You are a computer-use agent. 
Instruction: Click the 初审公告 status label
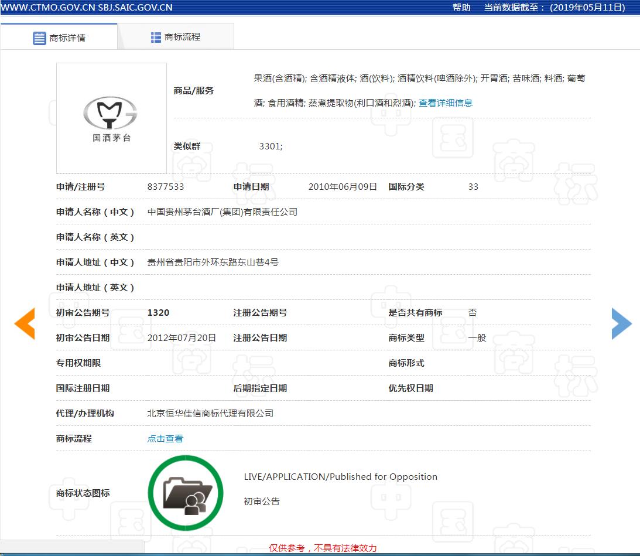coord(262,502)
